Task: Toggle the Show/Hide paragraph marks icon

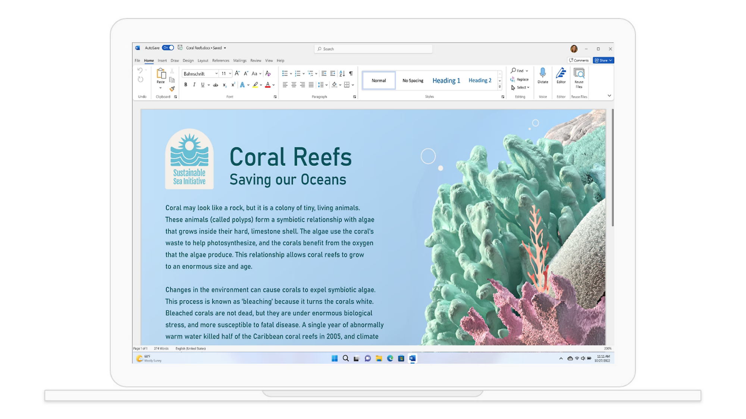Action: click(x=352, y=73)
